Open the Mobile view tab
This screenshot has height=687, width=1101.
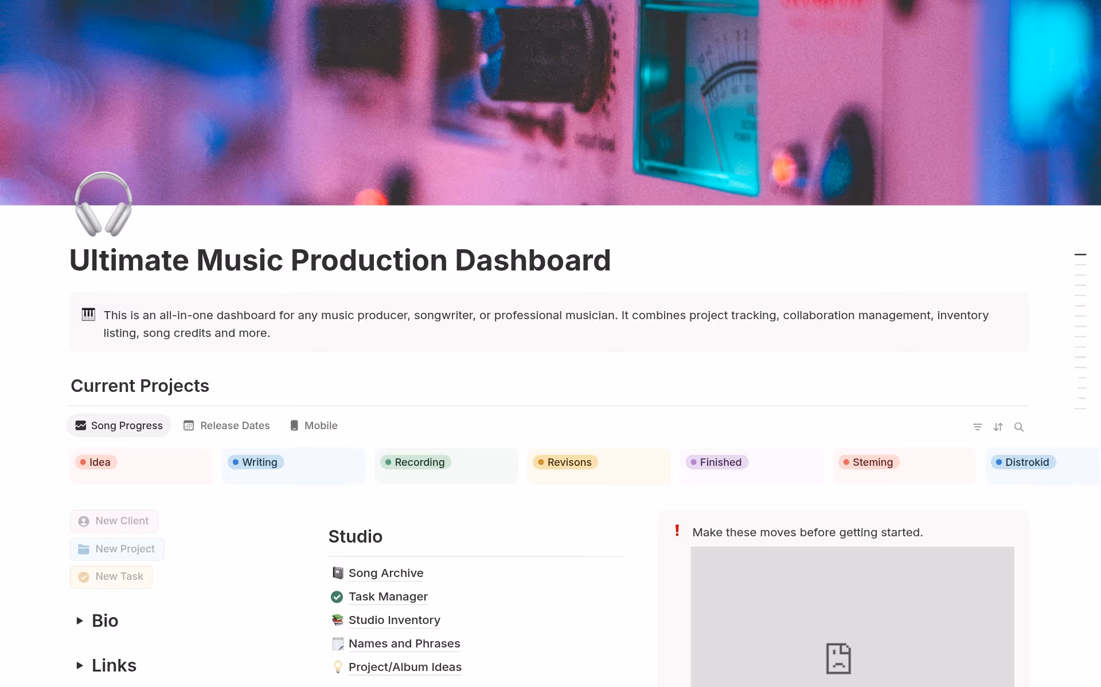coord(314,426)
